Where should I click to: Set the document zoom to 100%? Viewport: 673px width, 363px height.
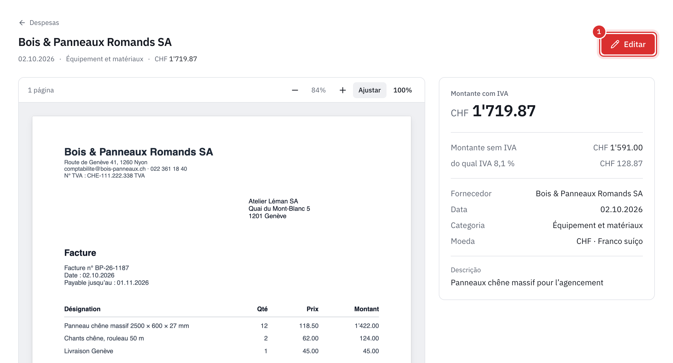402,90
